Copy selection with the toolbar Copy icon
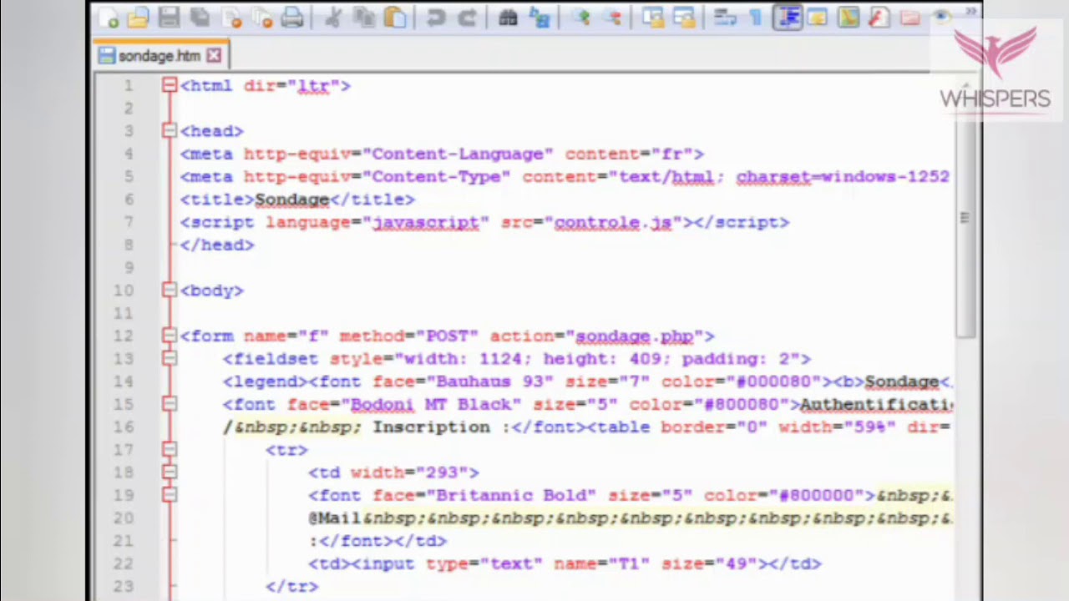 [x=363, y=18]
